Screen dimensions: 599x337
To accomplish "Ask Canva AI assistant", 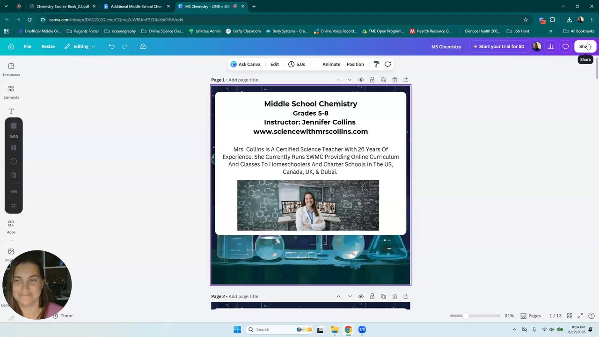I will pyautogui.click(x=246, y=64).
